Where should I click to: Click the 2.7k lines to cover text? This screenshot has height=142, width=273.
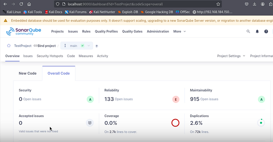121,132
